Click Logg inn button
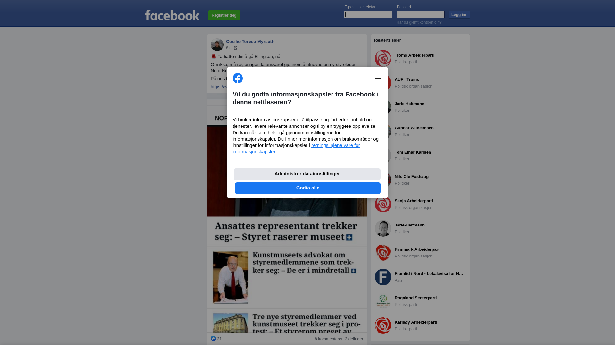Image resolution: width=615 pixels, height=345 pixels. tap(459, 15)
